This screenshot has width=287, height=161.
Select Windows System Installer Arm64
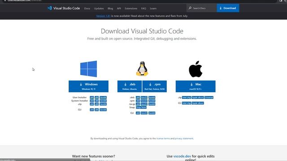(103, 101)
